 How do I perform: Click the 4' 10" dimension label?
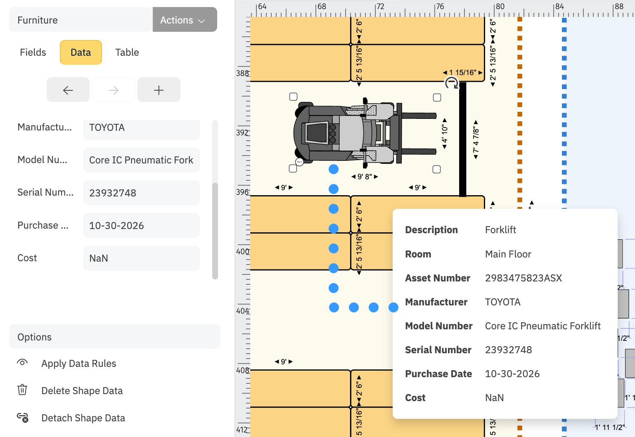tap(445, 134)
